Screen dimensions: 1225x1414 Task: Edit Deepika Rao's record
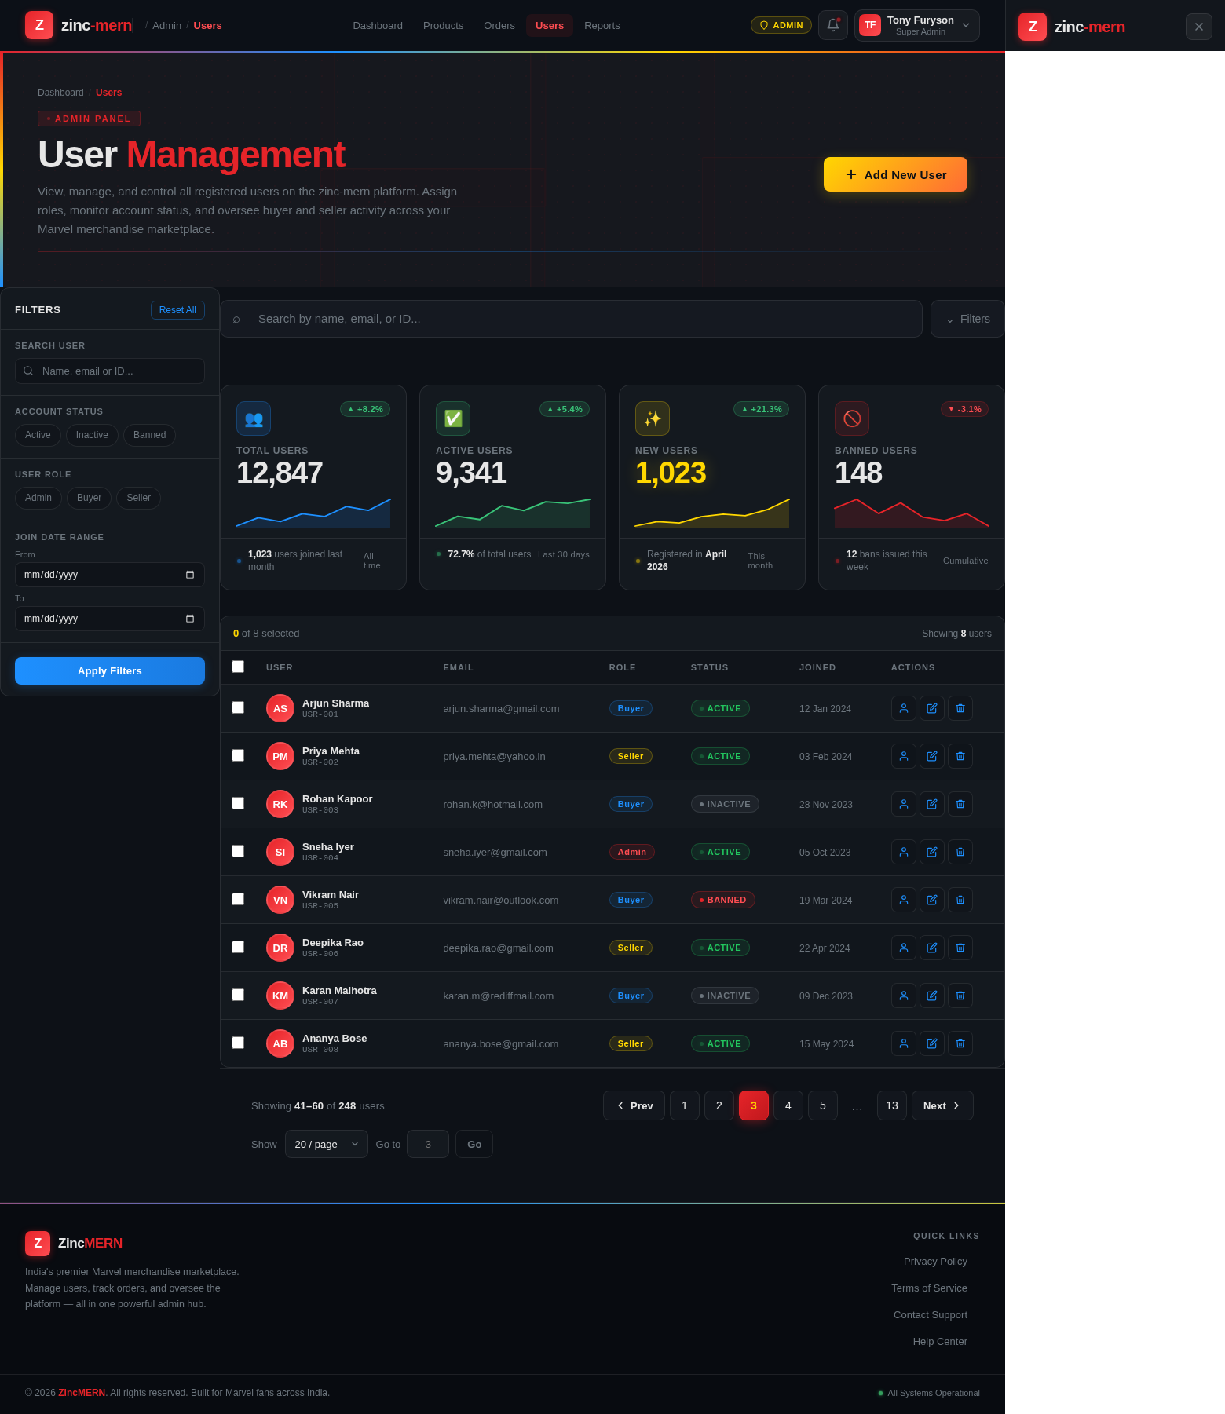tap(932, 948)
